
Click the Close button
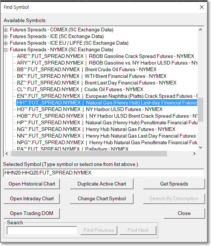[x=184, y=214]
